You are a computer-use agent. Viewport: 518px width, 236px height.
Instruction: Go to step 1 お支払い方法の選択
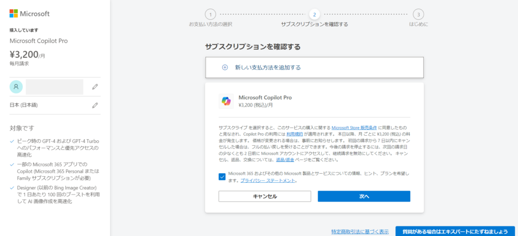pos(210,19)
